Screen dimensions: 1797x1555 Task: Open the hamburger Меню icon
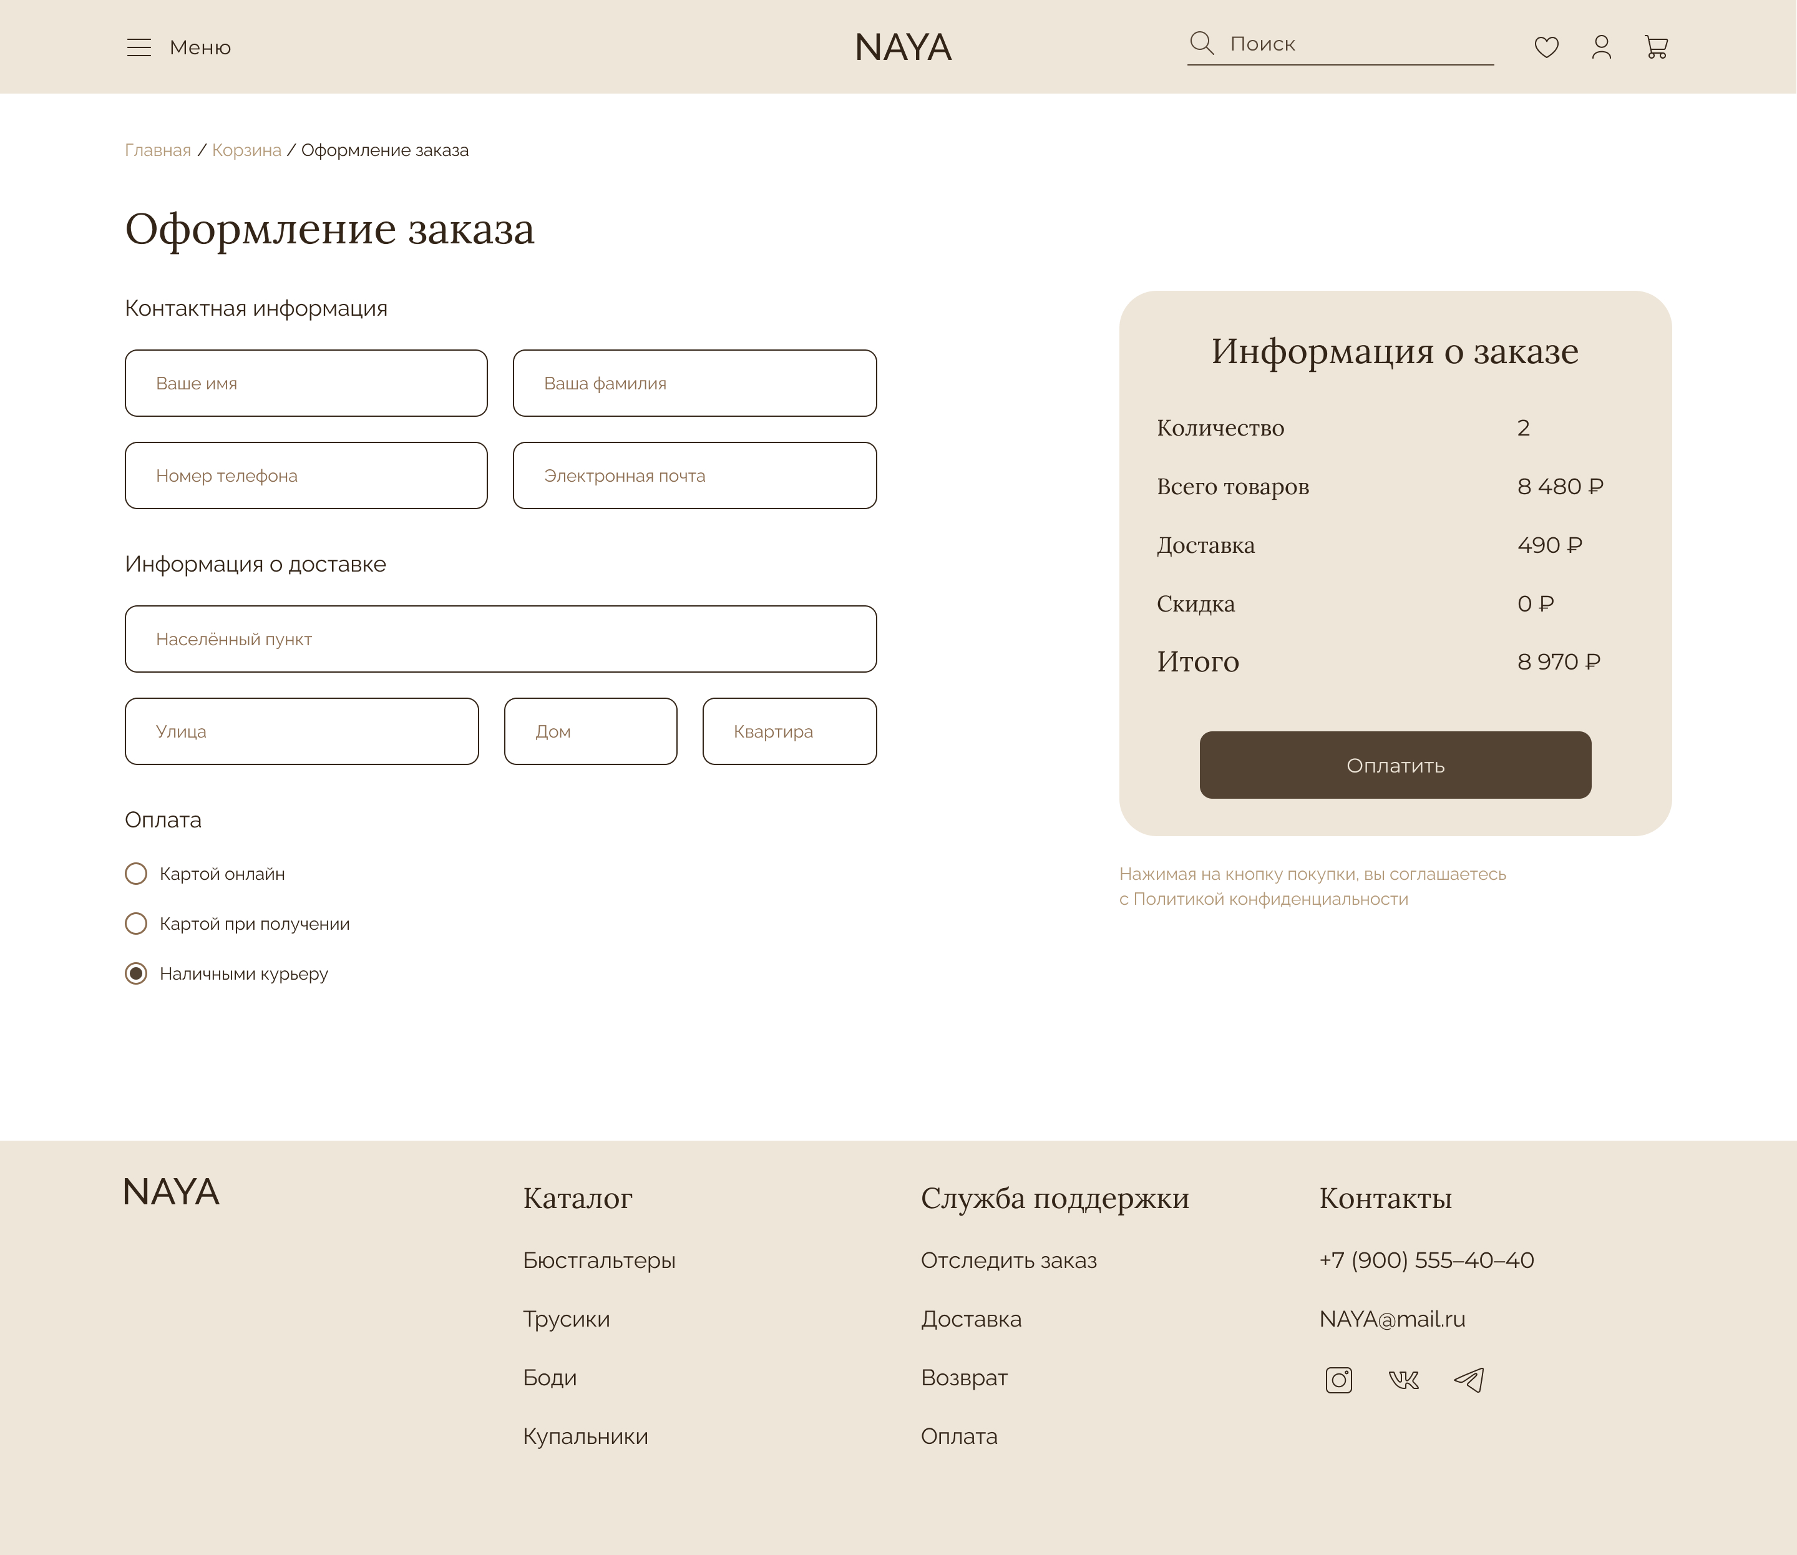pos(139,47)
